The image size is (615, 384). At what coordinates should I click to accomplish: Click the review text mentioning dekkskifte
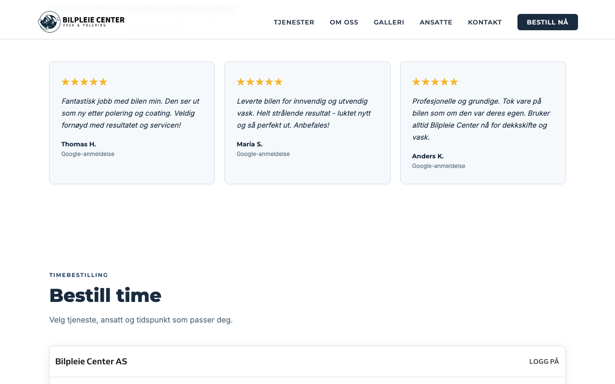click(x=481, y=119)
